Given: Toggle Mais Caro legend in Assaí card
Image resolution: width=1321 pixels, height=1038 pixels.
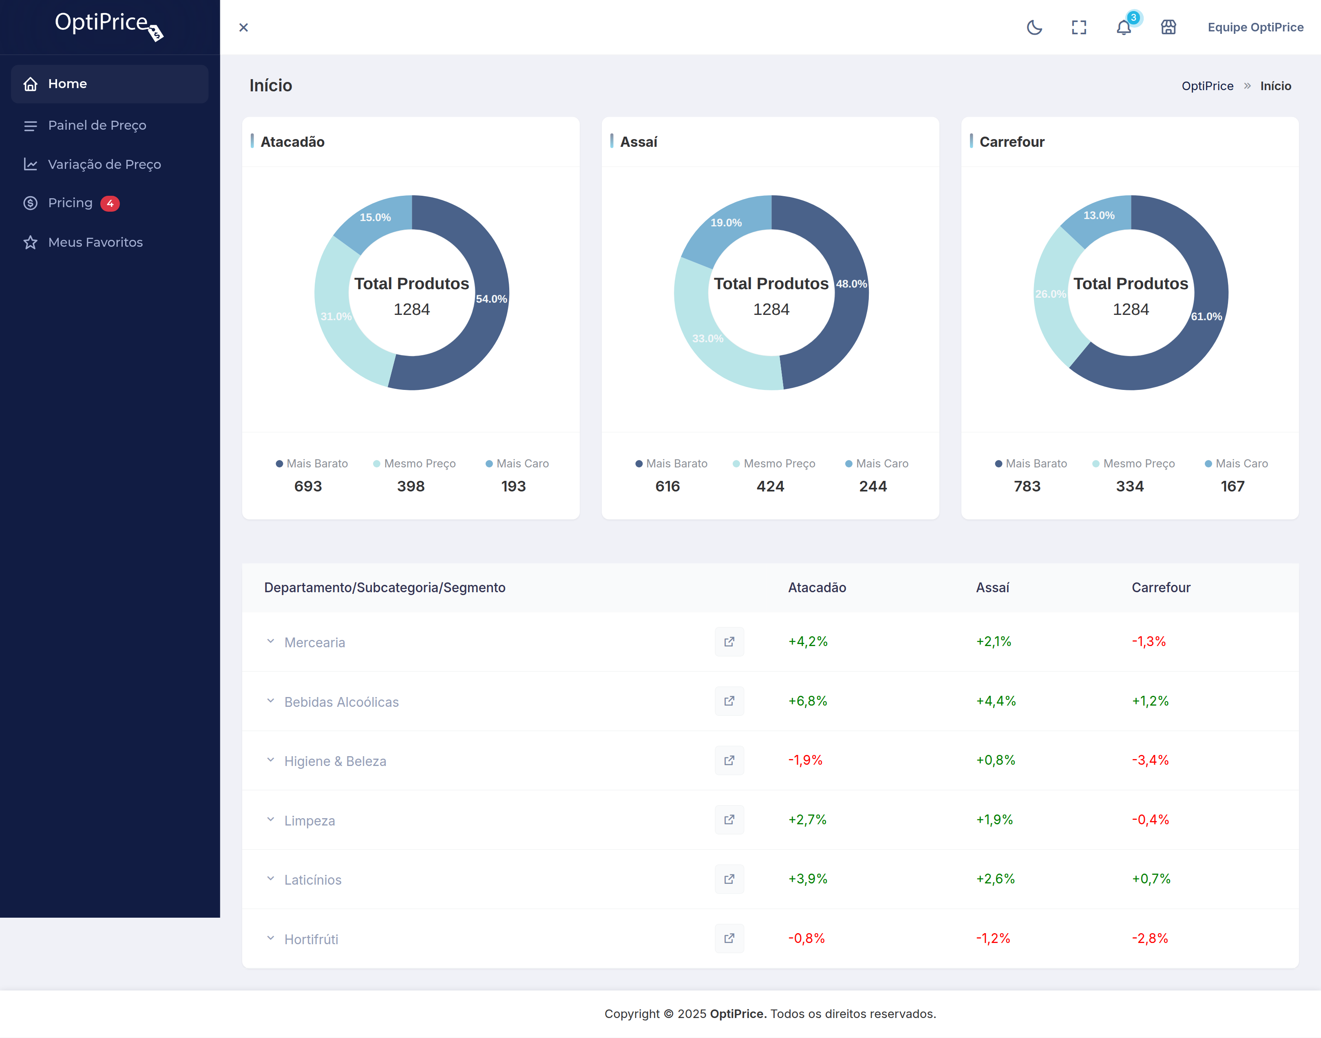Looking at the screenshot, I should pos(877,464).
